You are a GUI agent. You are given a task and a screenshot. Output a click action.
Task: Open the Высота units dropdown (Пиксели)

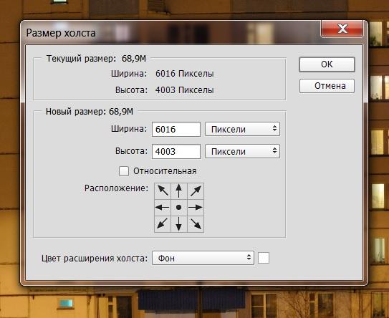point(242,151)
